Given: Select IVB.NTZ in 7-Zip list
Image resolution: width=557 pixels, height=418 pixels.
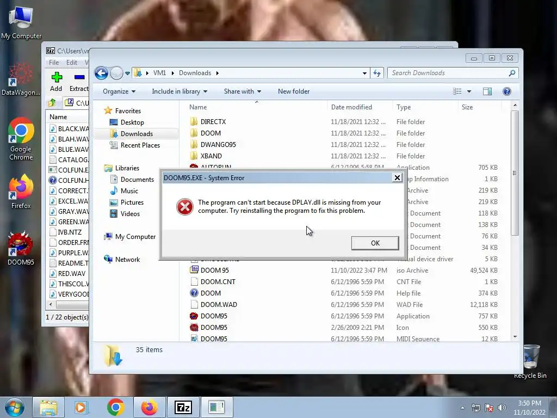Looking at the screenshot, I should tap(65, 232).
